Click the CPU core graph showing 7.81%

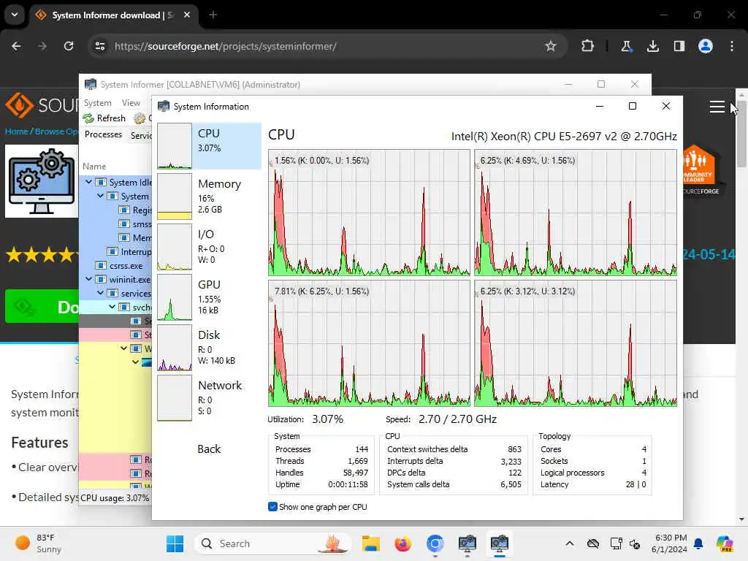pos(369,343)
